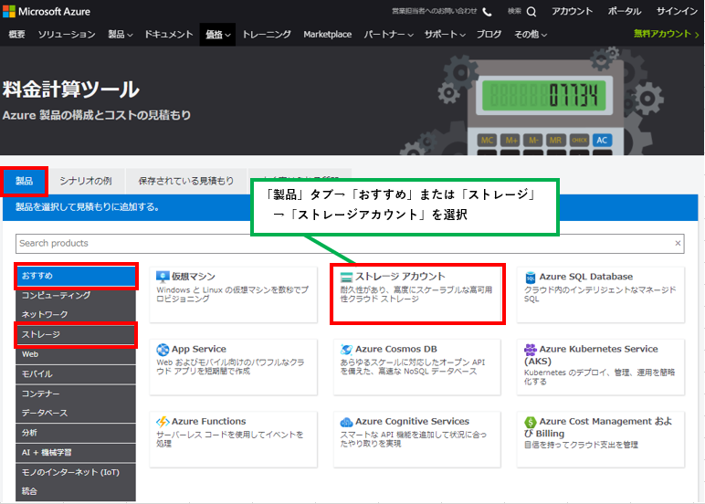
Task: Click the Azure Cognitive Services cloud icon
Action: [346, 422]
